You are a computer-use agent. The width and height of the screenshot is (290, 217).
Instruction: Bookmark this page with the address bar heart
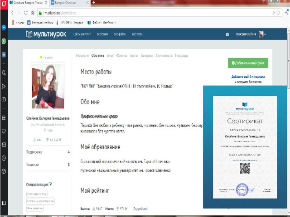278,13
